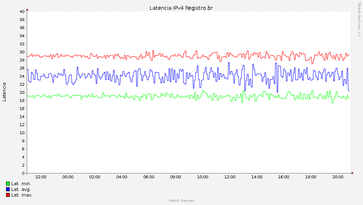Click the green Lat. min. legend swatch
This screenshot has width=363, height=205.
click(8, 184)
